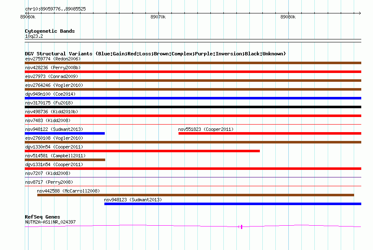Open nsv8717 (Perry2008) label

tap(49, 182)
